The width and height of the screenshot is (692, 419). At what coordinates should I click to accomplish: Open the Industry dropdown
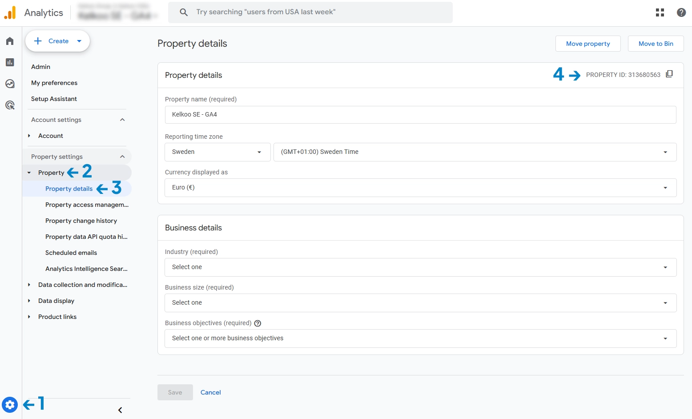point(420,267)
